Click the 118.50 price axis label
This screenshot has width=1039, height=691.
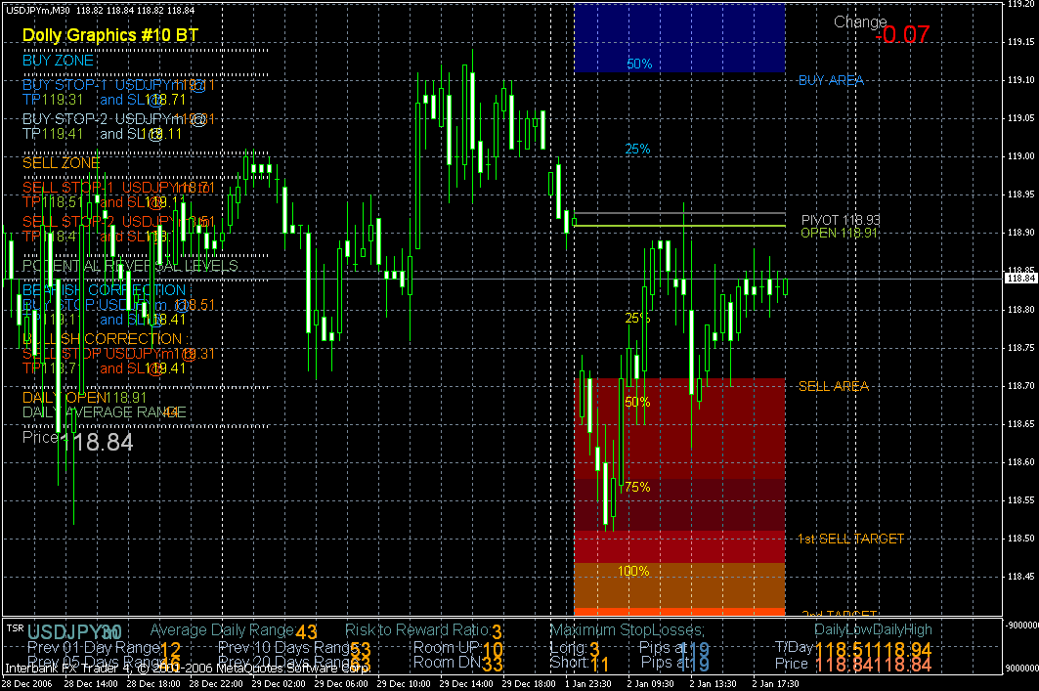[x=1021, y=539]
